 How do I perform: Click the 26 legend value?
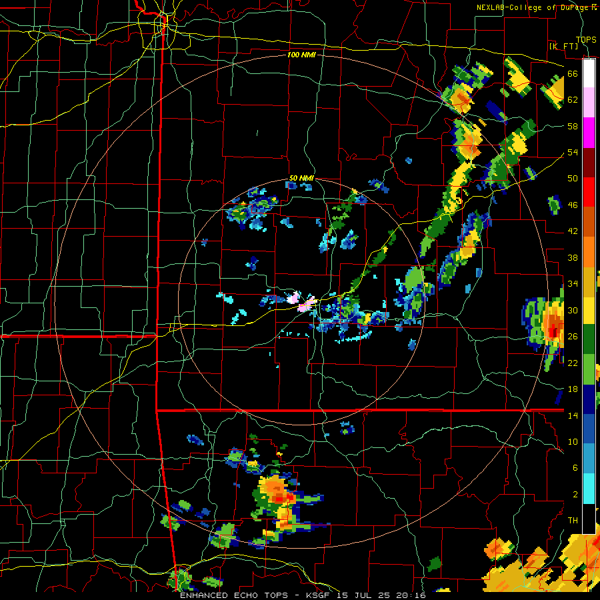point(573,337)
